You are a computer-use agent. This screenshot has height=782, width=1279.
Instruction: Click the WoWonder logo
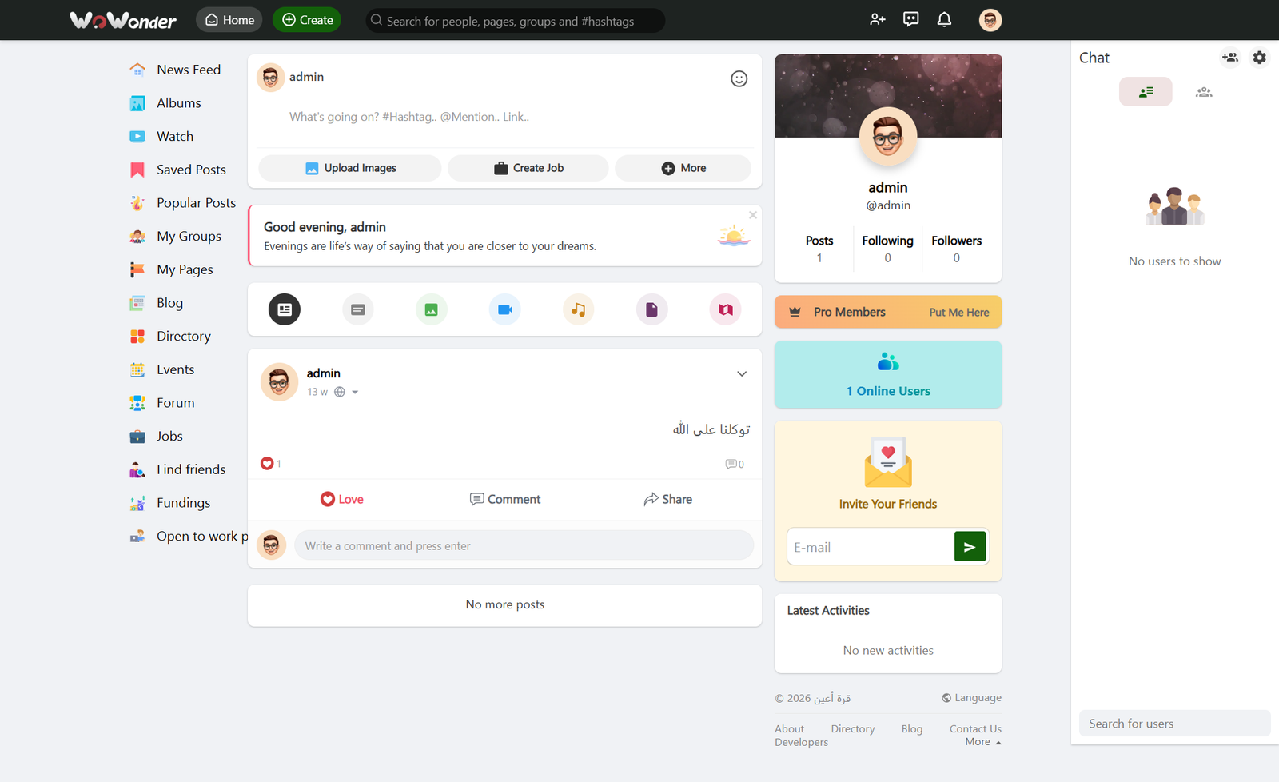[x=123, y=20]
